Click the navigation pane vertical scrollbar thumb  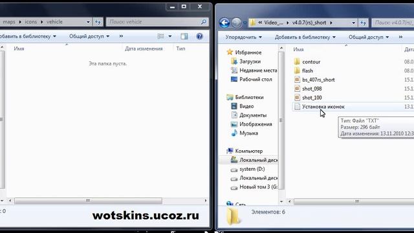[x=281, y=120]
